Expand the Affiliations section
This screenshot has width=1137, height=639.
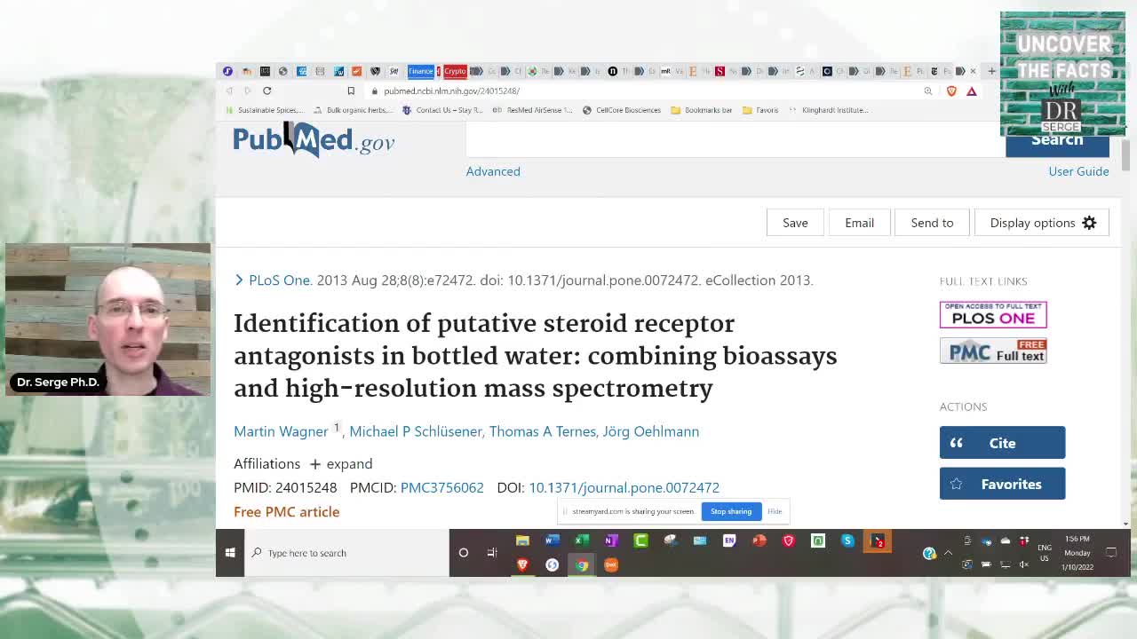point(341,464)
